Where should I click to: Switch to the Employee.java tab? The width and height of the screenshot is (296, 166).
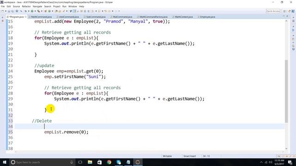point(208,17)
